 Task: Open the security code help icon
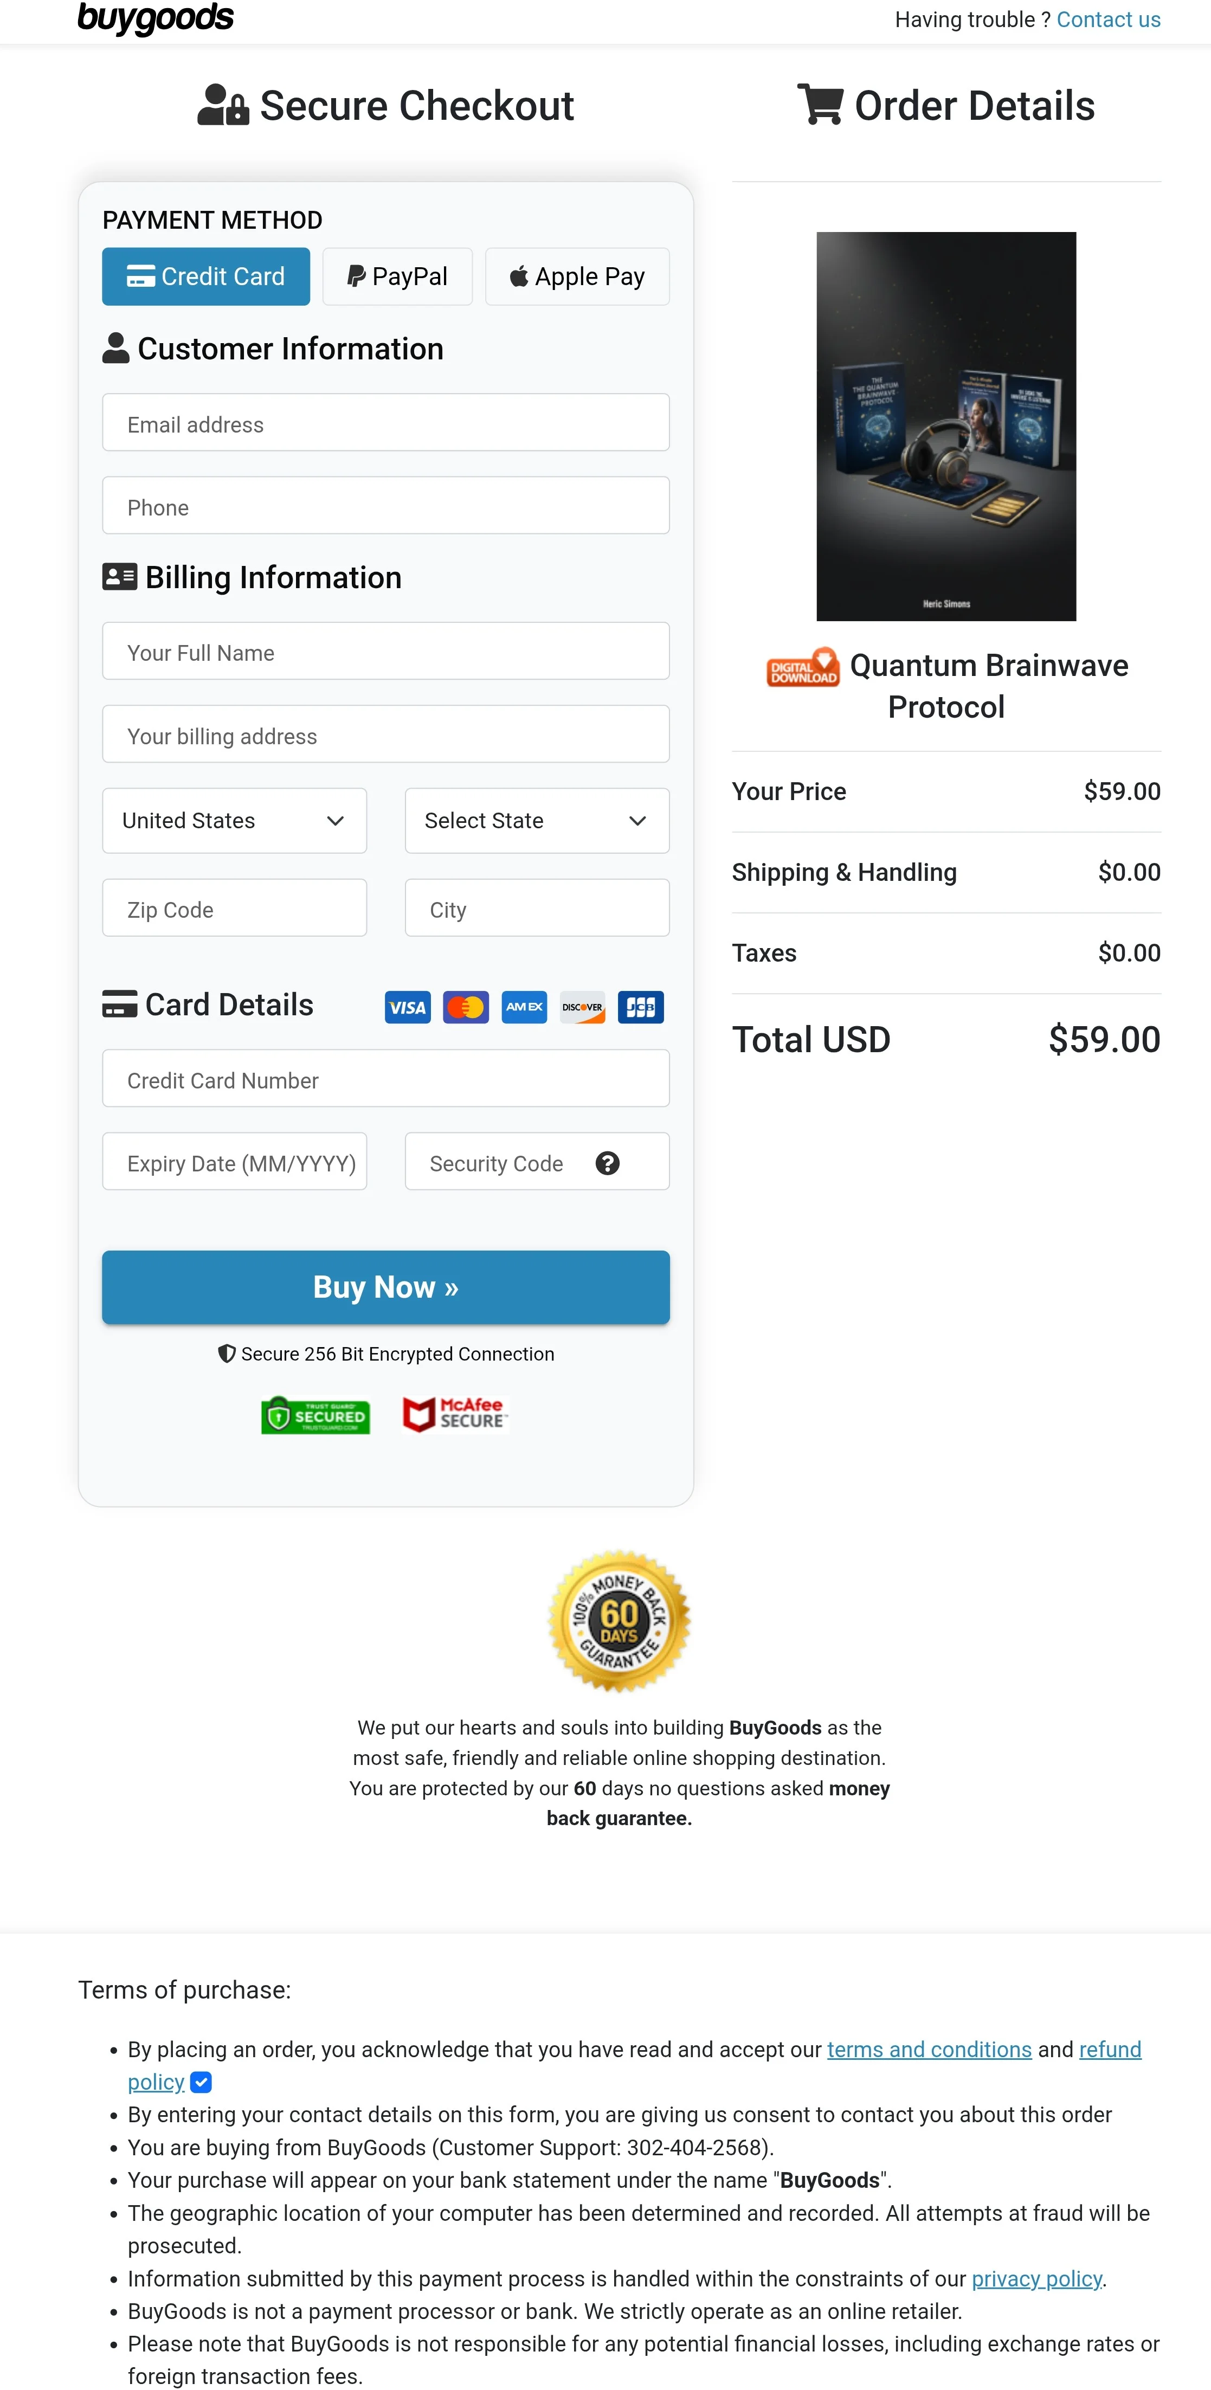pyautogui.click(x=608, y=1163)
